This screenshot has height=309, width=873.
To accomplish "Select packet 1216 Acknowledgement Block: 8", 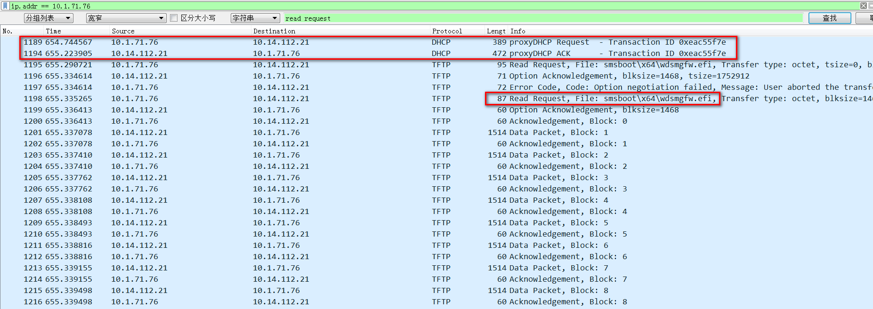I will point(436,301).
